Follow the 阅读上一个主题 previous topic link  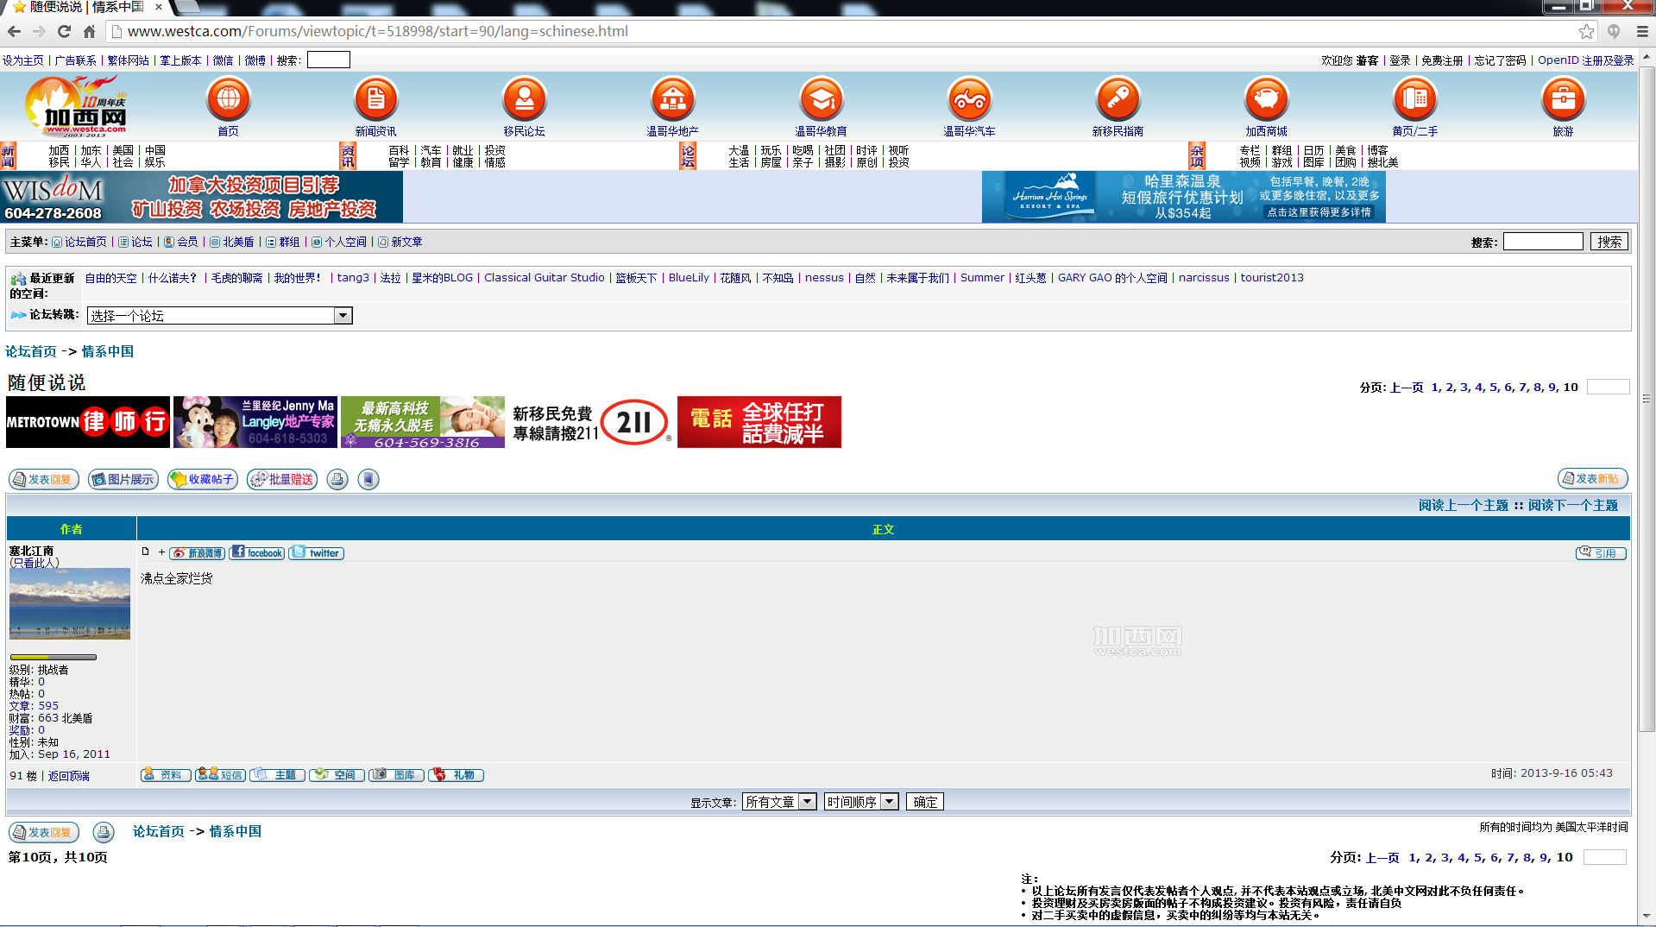[1464, 506]
